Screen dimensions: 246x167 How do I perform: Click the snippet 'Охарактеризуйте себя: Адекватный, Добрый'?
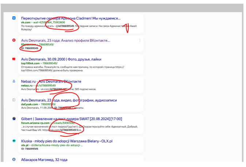(x=110, y=127)
